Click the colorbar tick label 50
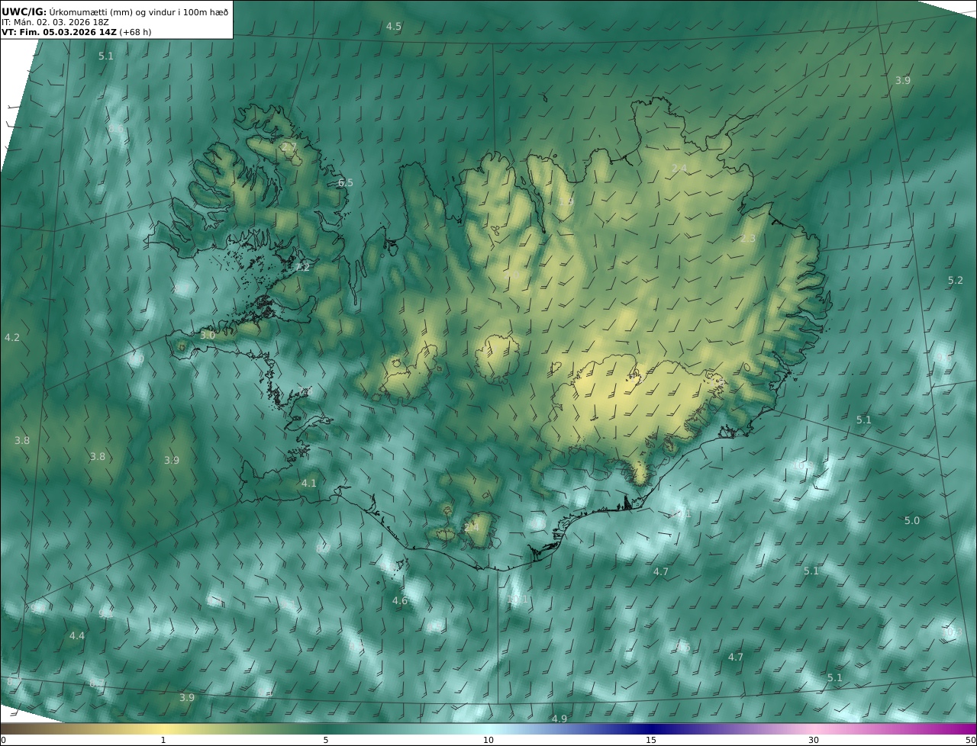Viewport: 977px width, 746px height. tap(970, 740)
